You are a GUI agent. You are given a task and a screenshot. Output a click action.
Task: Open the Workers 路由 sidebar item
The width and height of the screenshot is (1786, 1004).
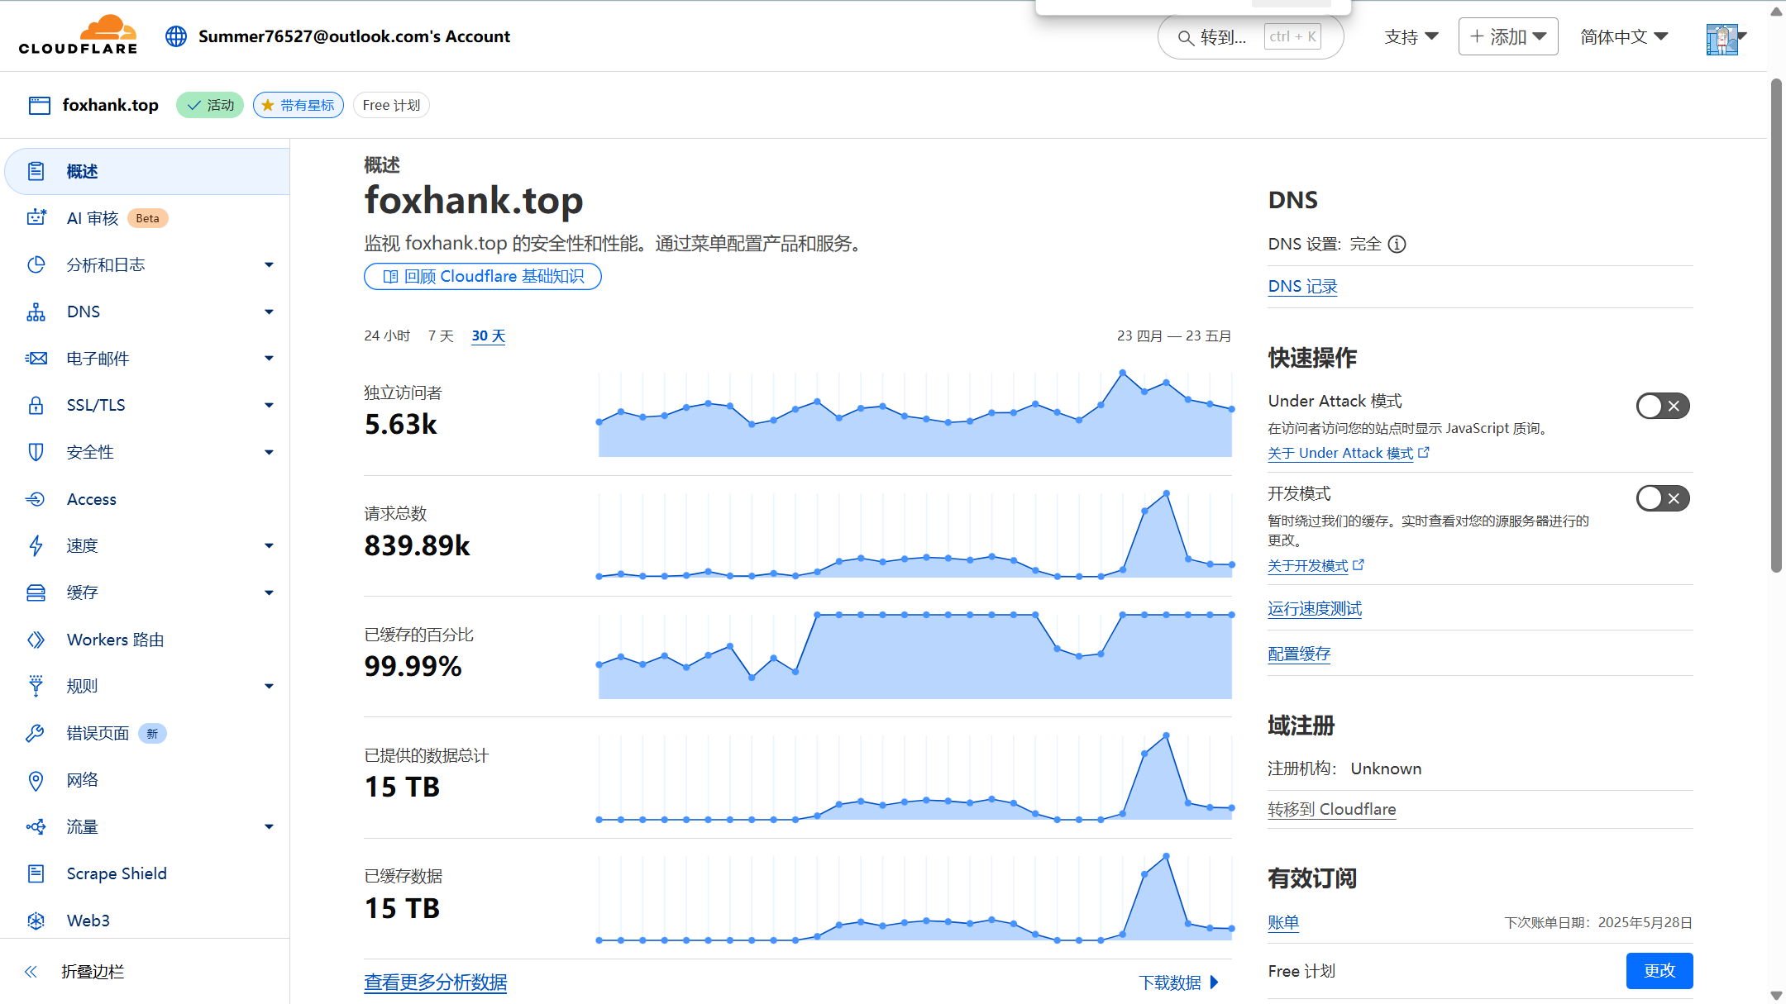pyautogui.click(x=147, y=640)
